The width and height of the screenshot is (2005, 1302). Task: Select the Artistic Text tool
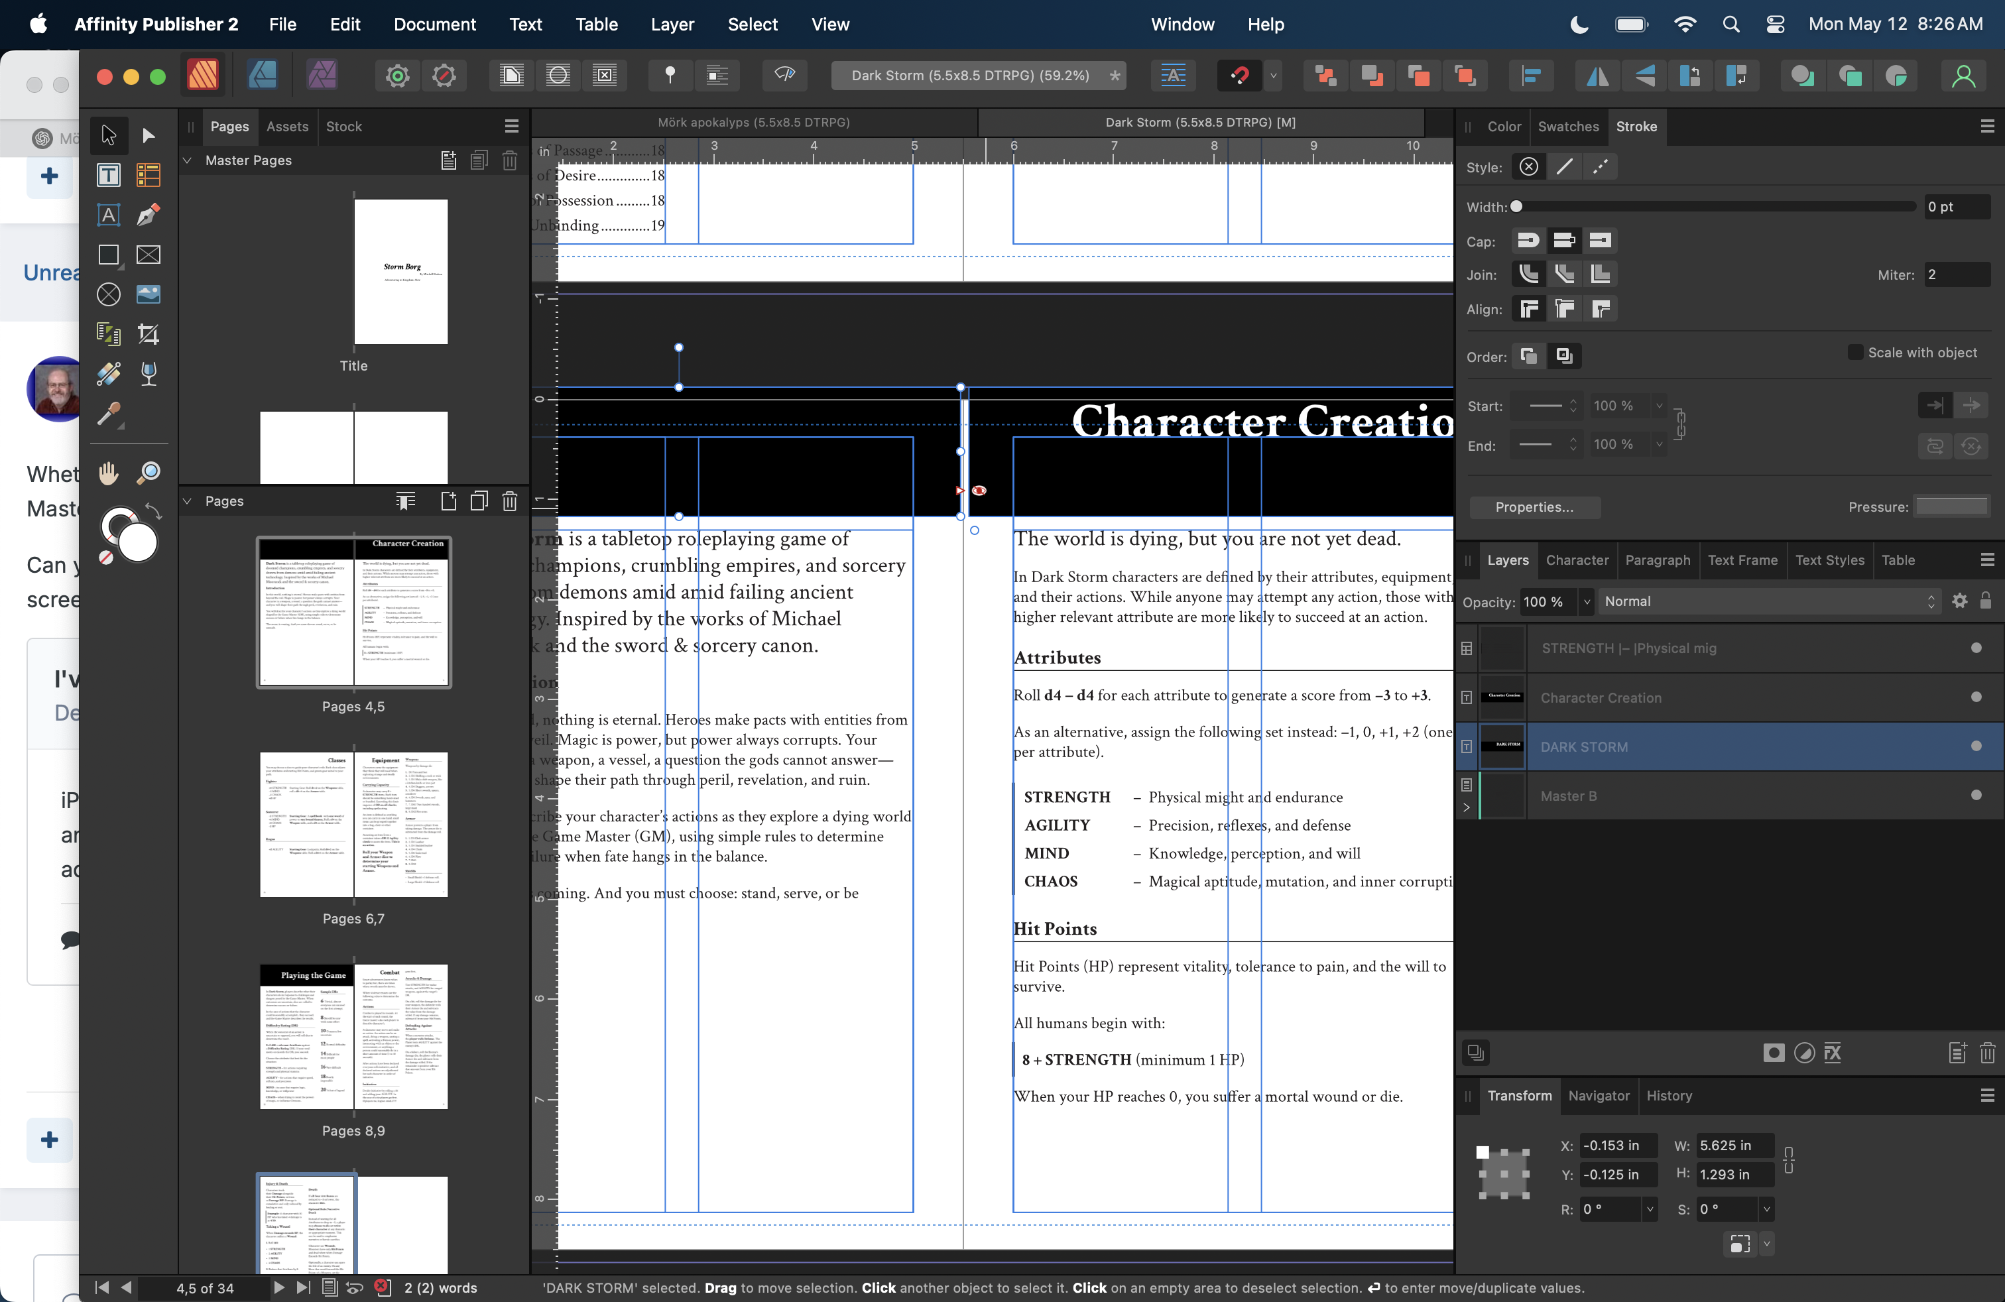108,215
